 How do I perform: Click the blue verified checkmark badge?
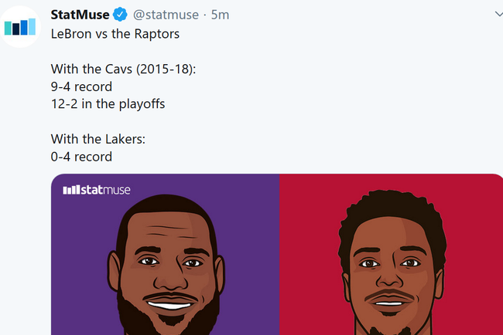(120, 15)
